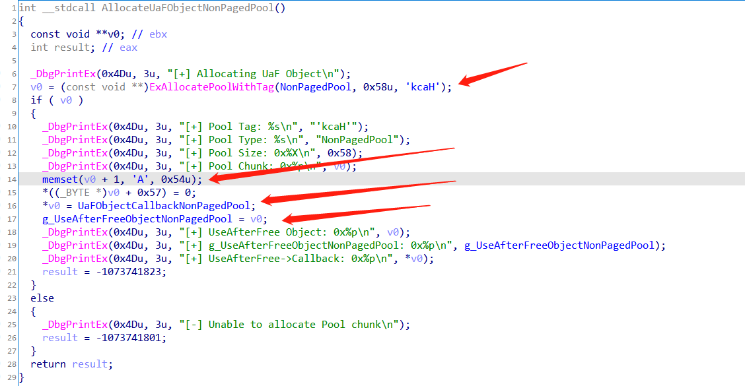Click the else keyword
745x386 pixels.
point(42,298)
